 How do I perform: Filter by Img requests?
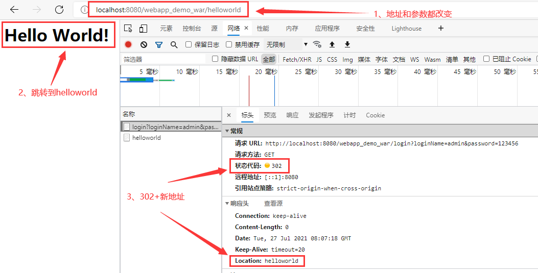[x=347, y=59]
